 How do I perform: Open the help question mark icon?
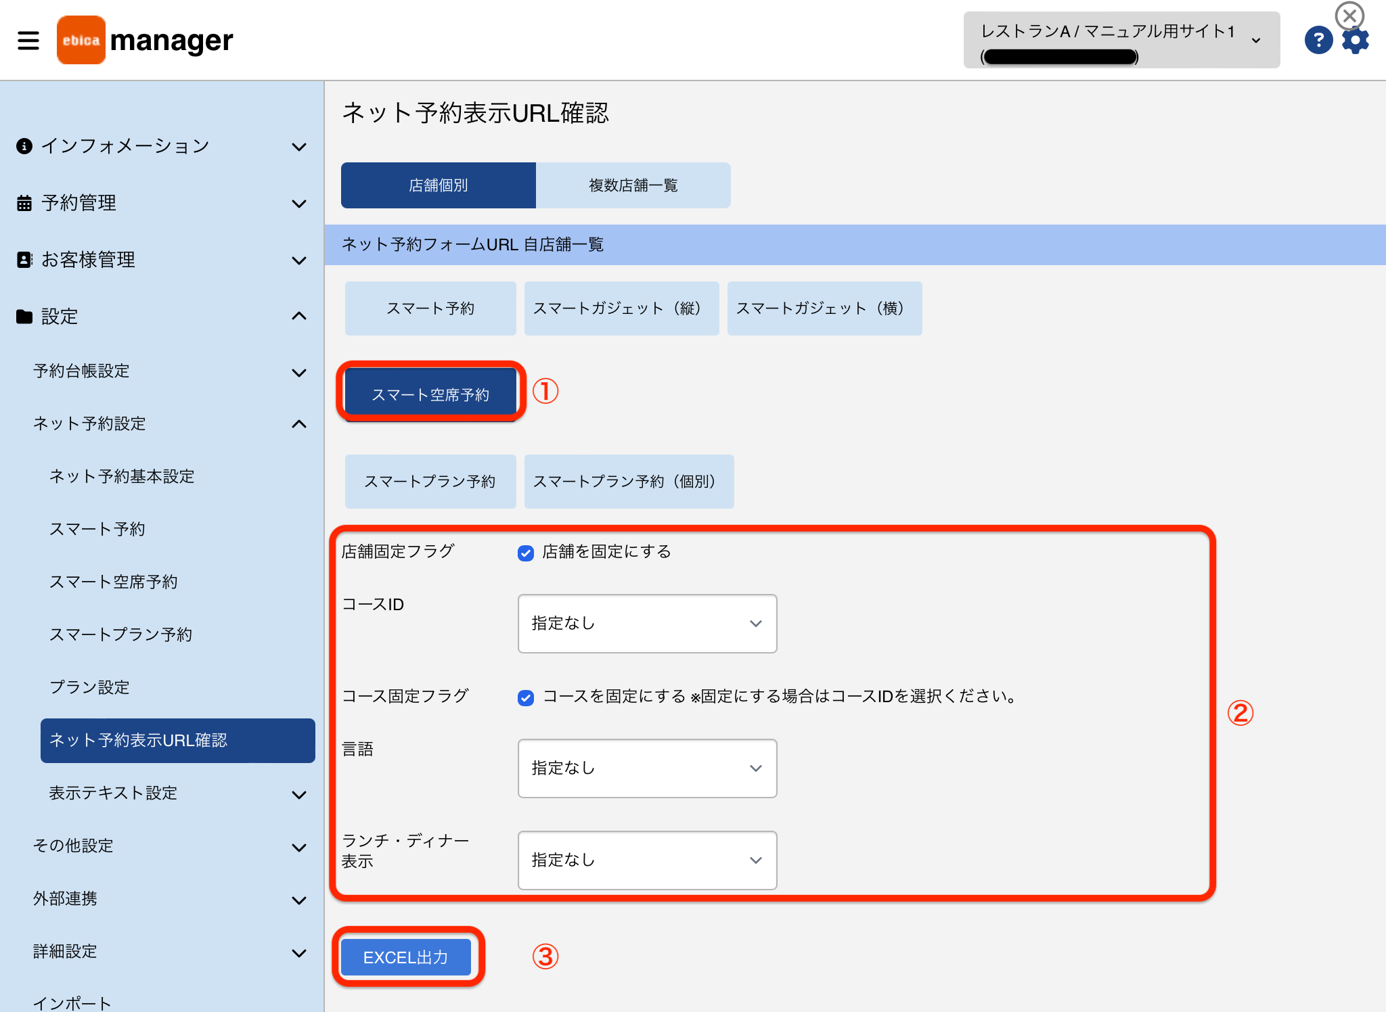click(1318, 40)
